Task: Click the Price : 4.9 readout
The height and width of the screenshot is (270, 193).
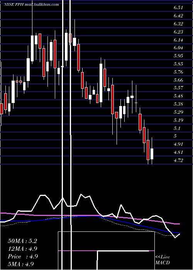Action: 23,256
